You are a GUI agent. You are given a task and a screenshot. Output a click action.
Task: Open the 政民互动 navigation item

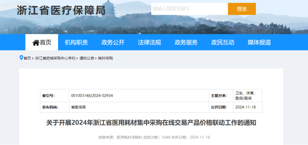223,42
